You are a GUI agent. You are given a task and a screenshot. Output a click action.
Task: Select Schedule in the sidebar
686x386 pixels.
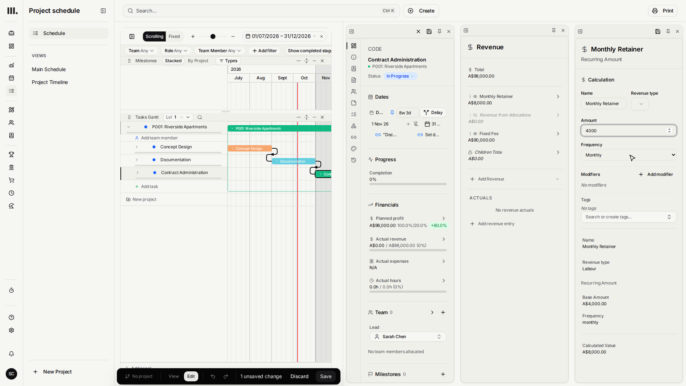tap(68, 33)
